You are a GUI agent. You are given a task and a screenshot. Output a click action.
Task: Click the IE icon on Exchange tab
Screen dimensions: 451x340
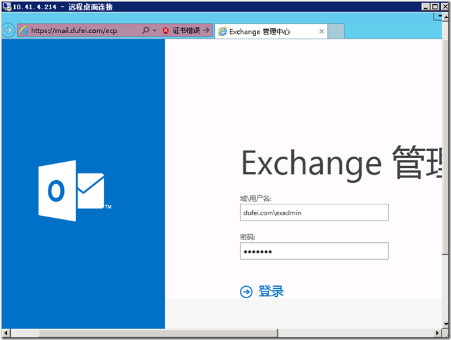222,31
